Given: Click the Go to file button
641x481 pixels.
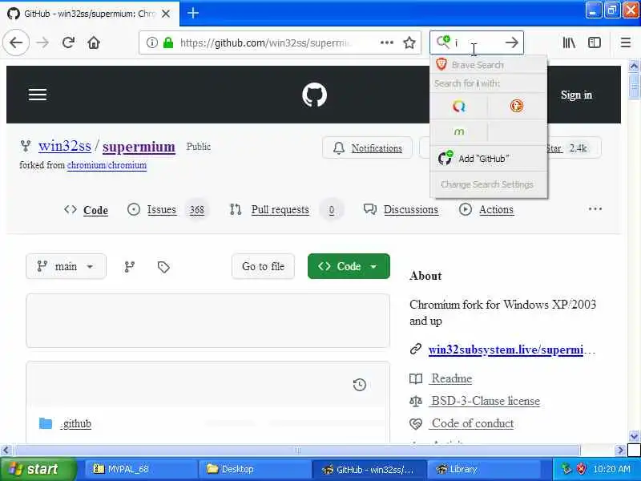Looking at the screenshot, I should click(x=264, y=267).
